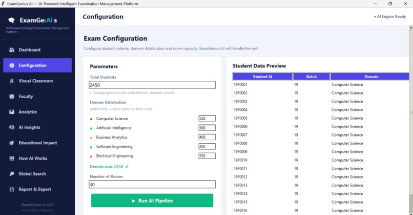This screenshot has width=413, height=215.
Task: Open the Dashboard page
Action: tap(37, 50)
